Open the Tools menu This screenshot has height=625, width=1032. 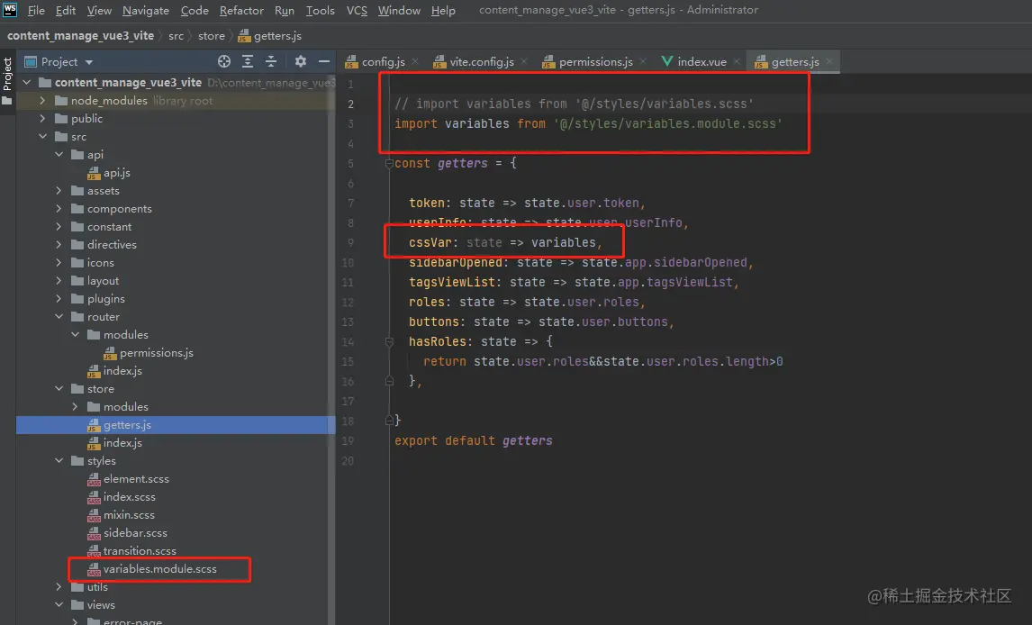320,11
